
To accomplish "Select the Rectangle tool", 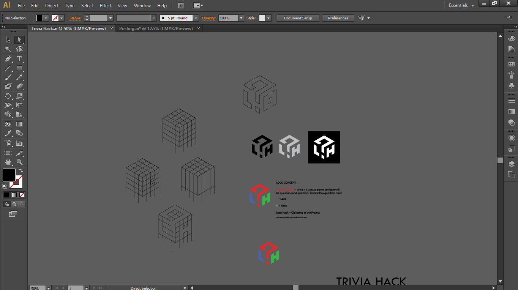I will click(x=19, y=68).
